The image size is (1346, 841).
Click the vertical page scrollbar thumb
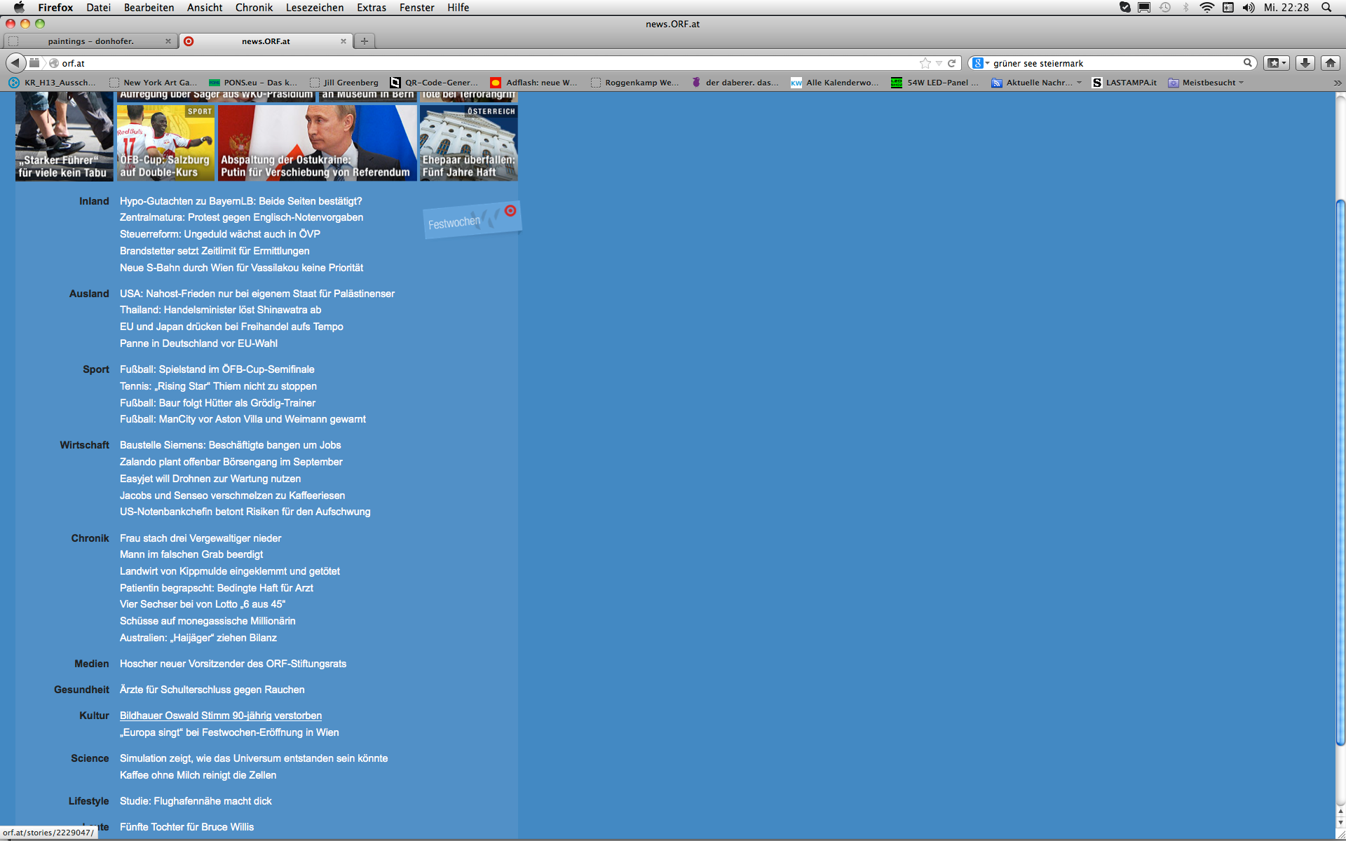[x=1340, y=473]
